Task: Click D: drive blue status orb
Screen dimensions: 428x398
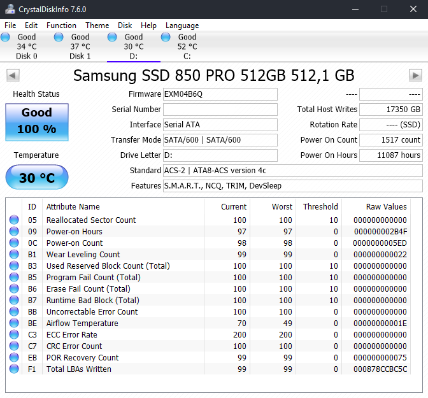Action: [x=112, y=37]
